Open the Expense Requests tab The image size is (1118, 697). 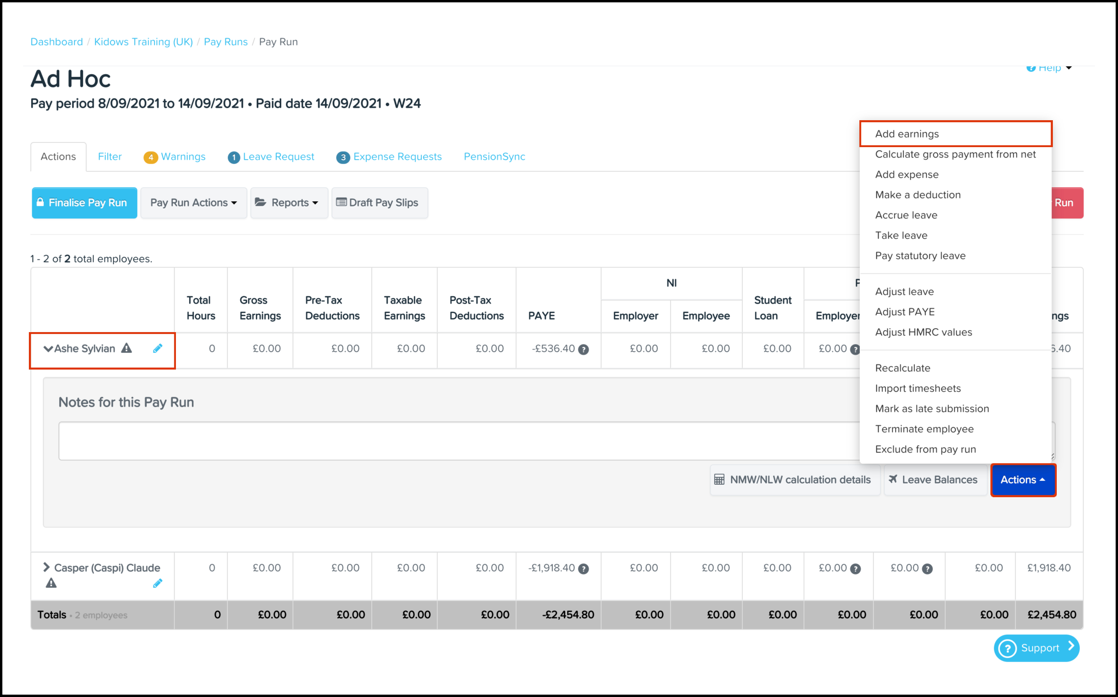pyautogui.click(x=397, y=157)
